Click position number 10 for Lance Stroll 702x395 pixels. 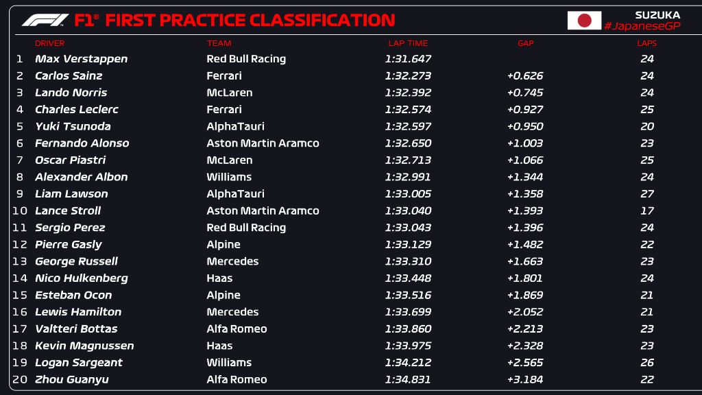[19, 211]
